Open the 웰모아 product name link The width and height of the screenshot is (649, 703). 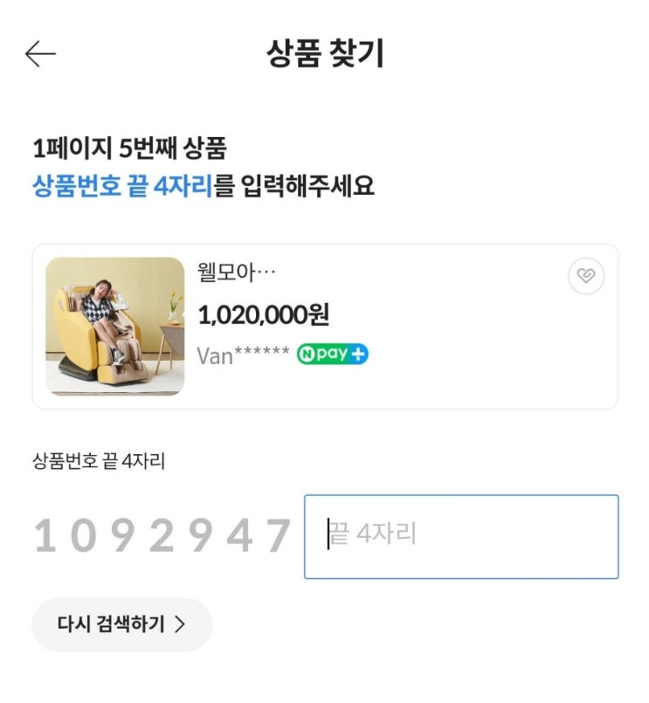click(225, 272)
